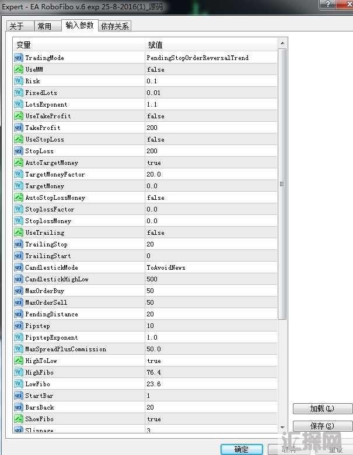This screenshot has height=455, width=353.
Task: Click the icon beside CandlestickHighLow
Action: click(18, 279)
